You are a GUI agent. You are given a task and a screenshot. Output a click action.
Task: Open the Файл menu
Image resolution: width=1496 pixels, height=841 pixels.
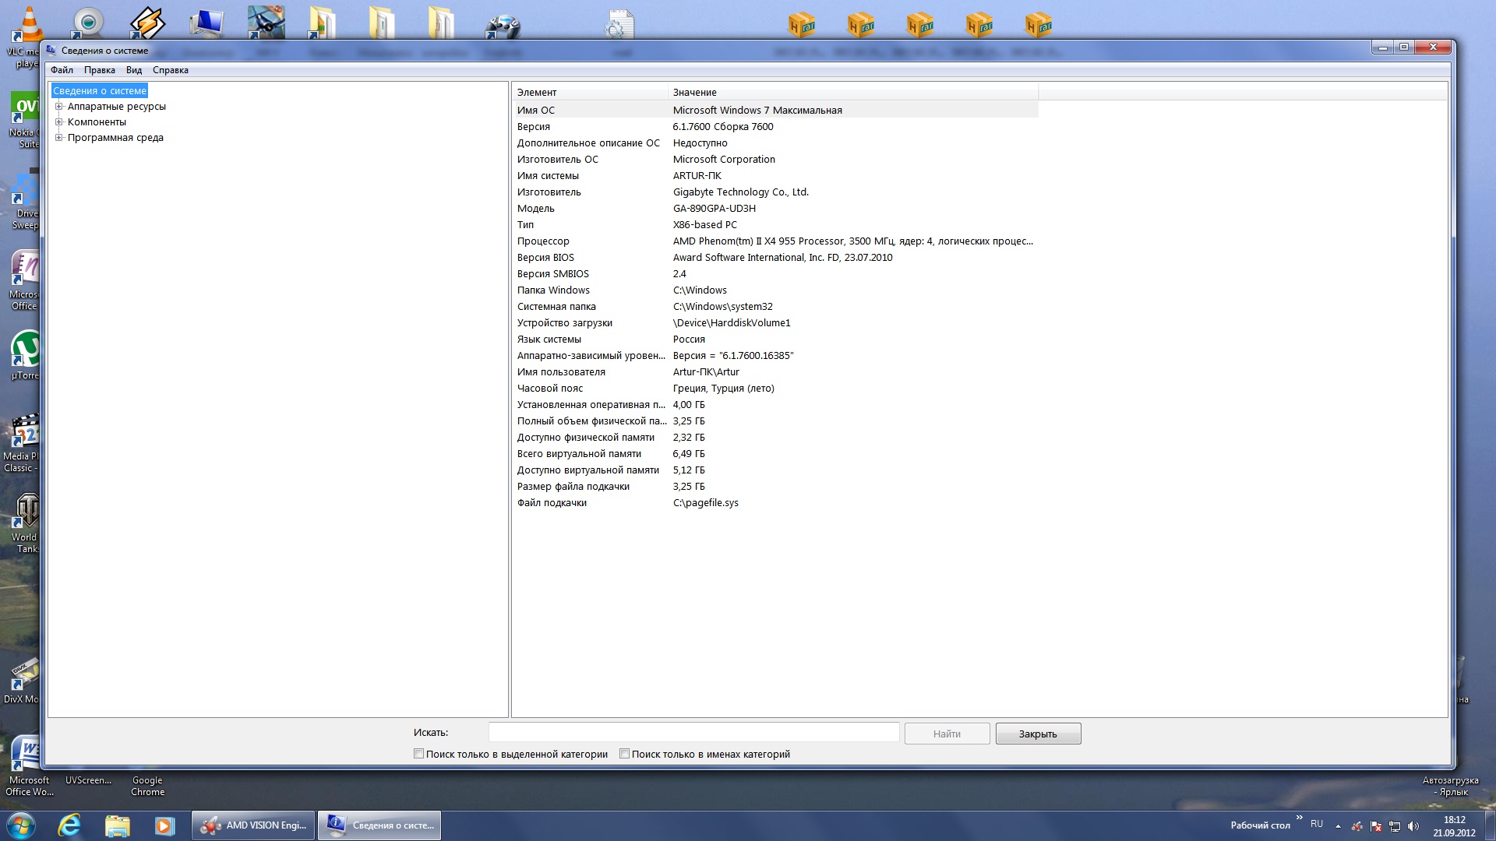pyautogui.click(x=62, y=70)
